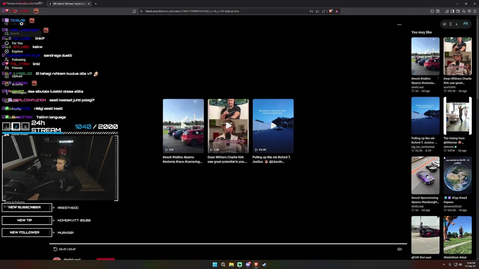Open the TikTok profile avatar menu
The width and height of the screenshot is (479, 269).
(x=466, y=24)
